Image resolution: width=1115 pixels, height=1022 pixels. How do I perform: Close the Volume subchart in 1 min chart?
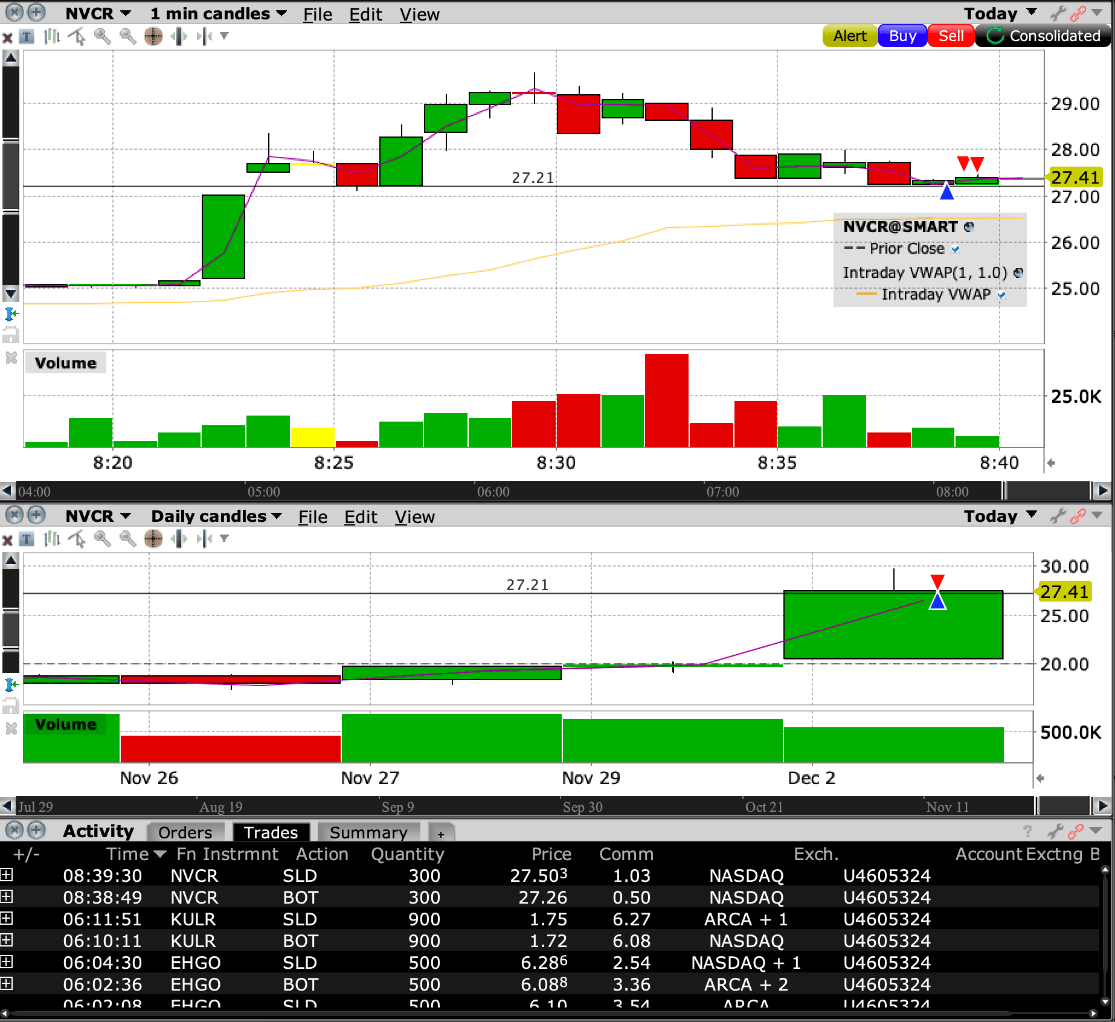tap(11, 358)
